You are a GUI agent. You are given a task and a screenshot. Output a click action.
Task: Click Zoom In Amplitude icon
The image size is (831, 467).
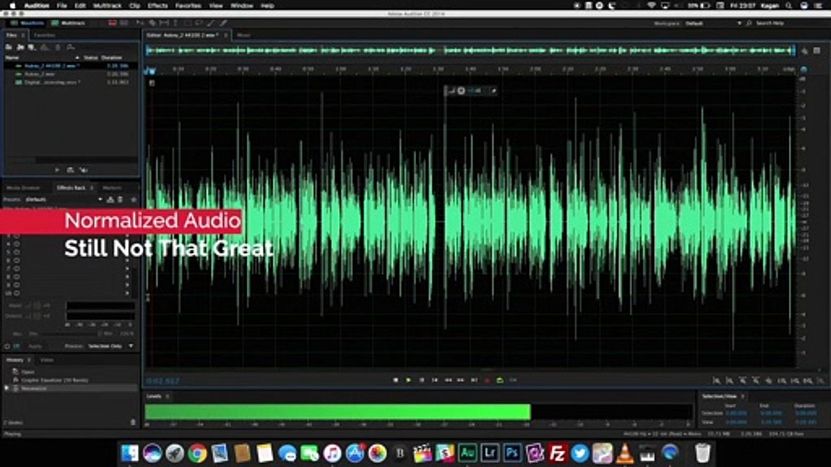click(717, 381)
